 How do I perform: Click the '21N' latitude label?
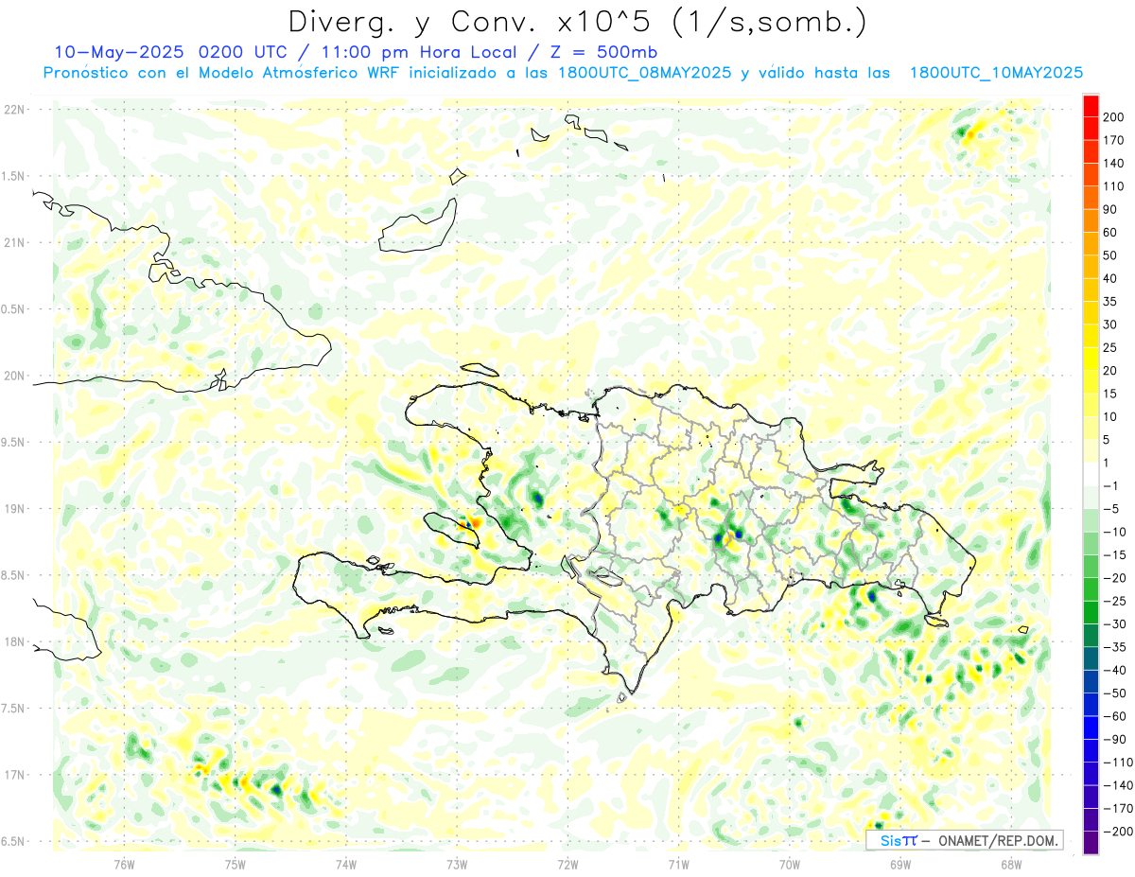pos(15,243)
